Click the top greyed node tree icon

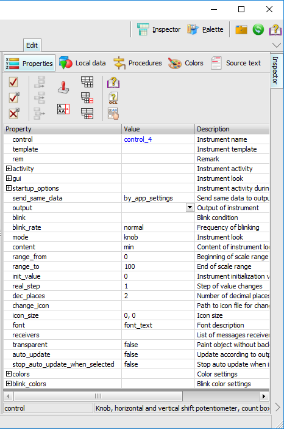tap(40, 82)
